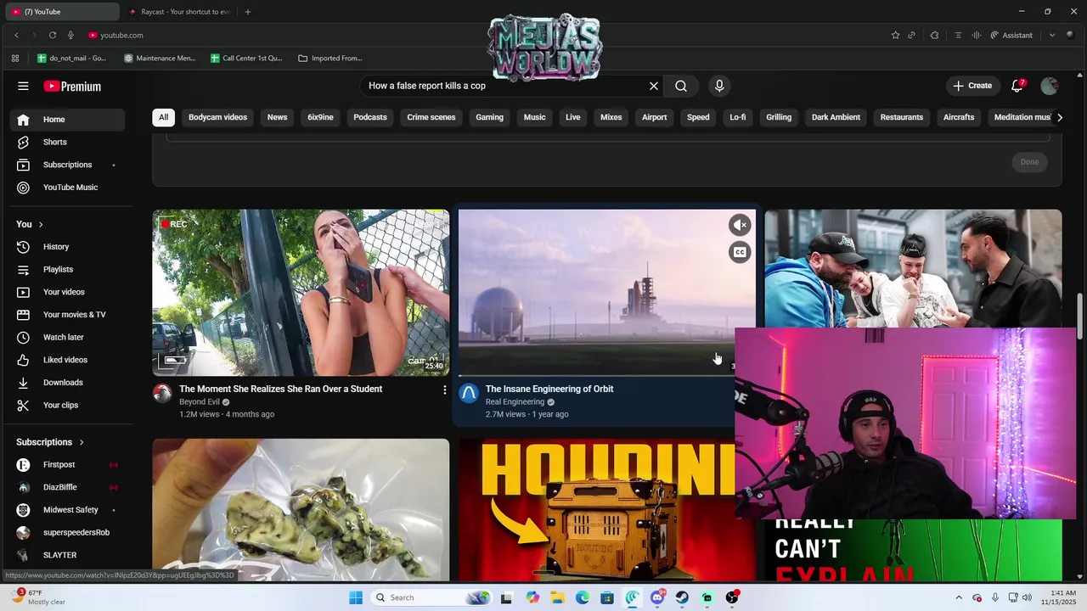Click the Real Engineering channel avatar
Image resolution: width=1087 pixels, height=611 pixels.
tap(469, 393)
